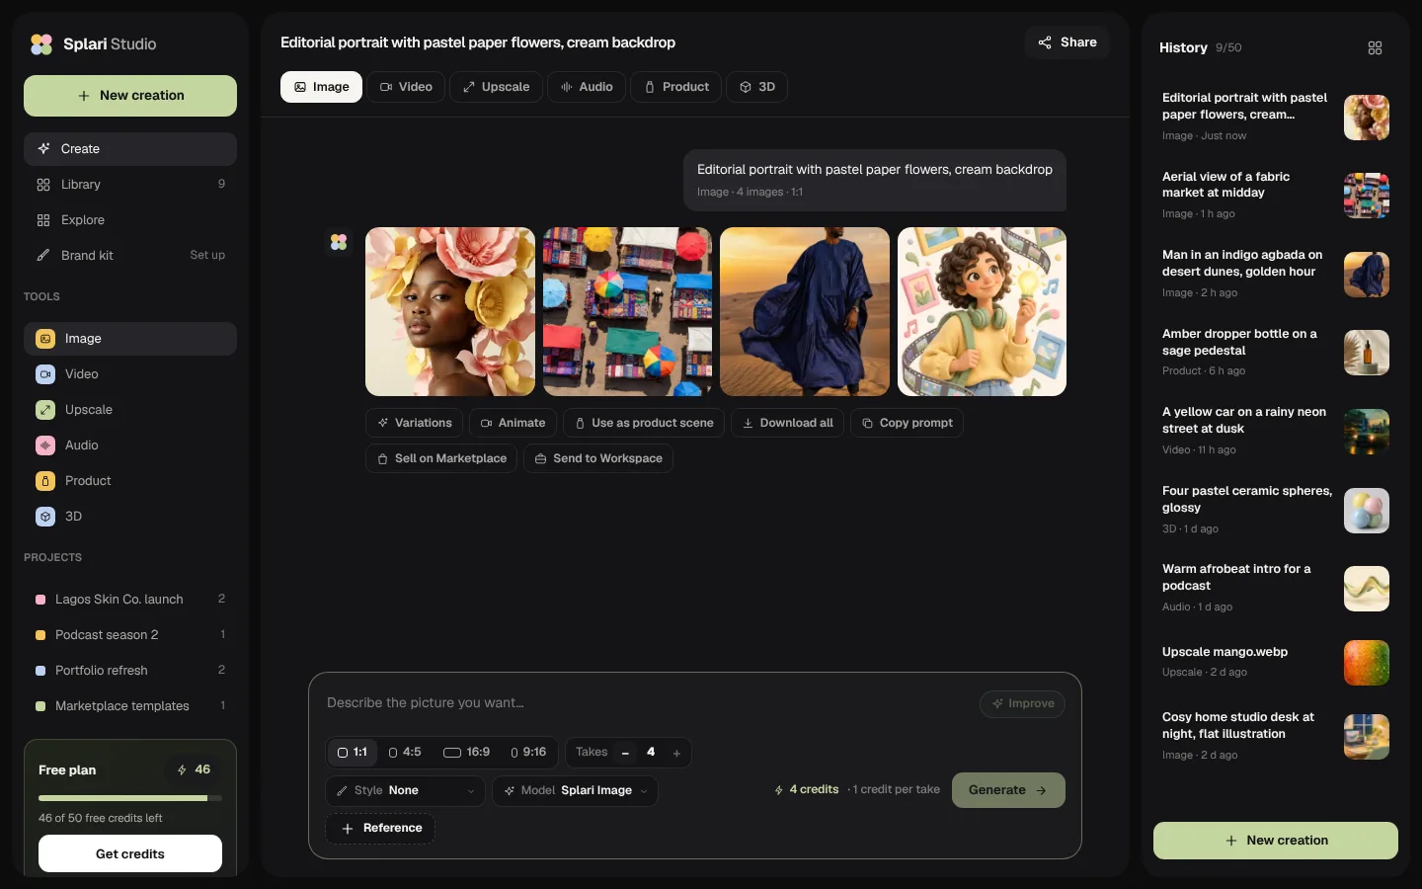Open the history grid view icon
This screenshot has height=889, width=1422.
coord(1375,47)
